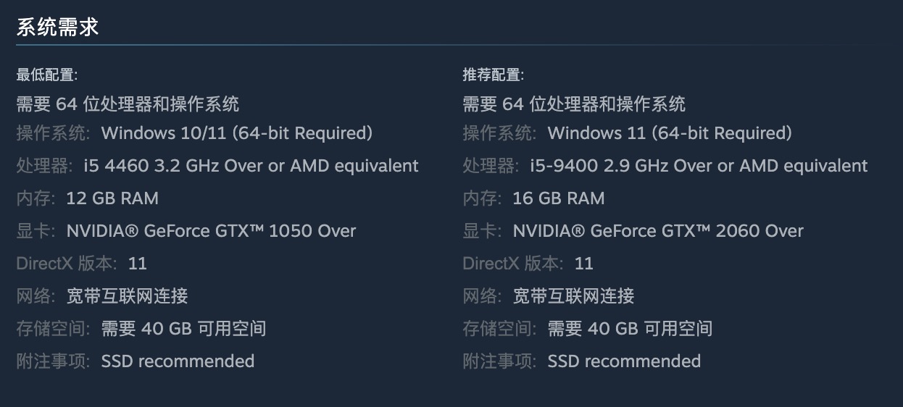
Task: Click the 最低配置 label
Action: pyautogui.click(x=47, y=75)
